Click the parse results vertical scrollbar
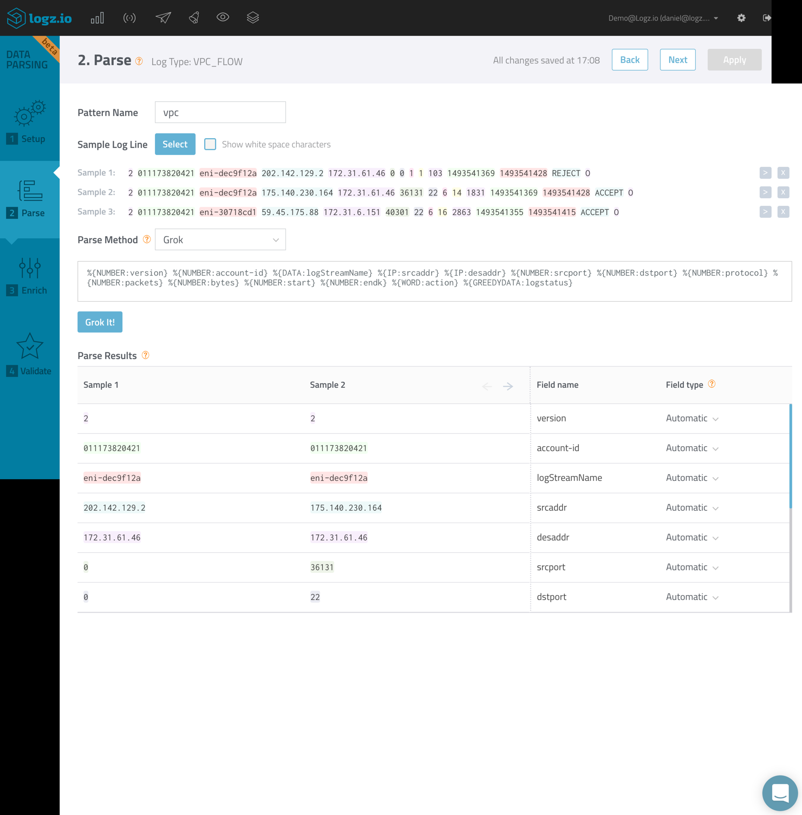 [791, 456]
